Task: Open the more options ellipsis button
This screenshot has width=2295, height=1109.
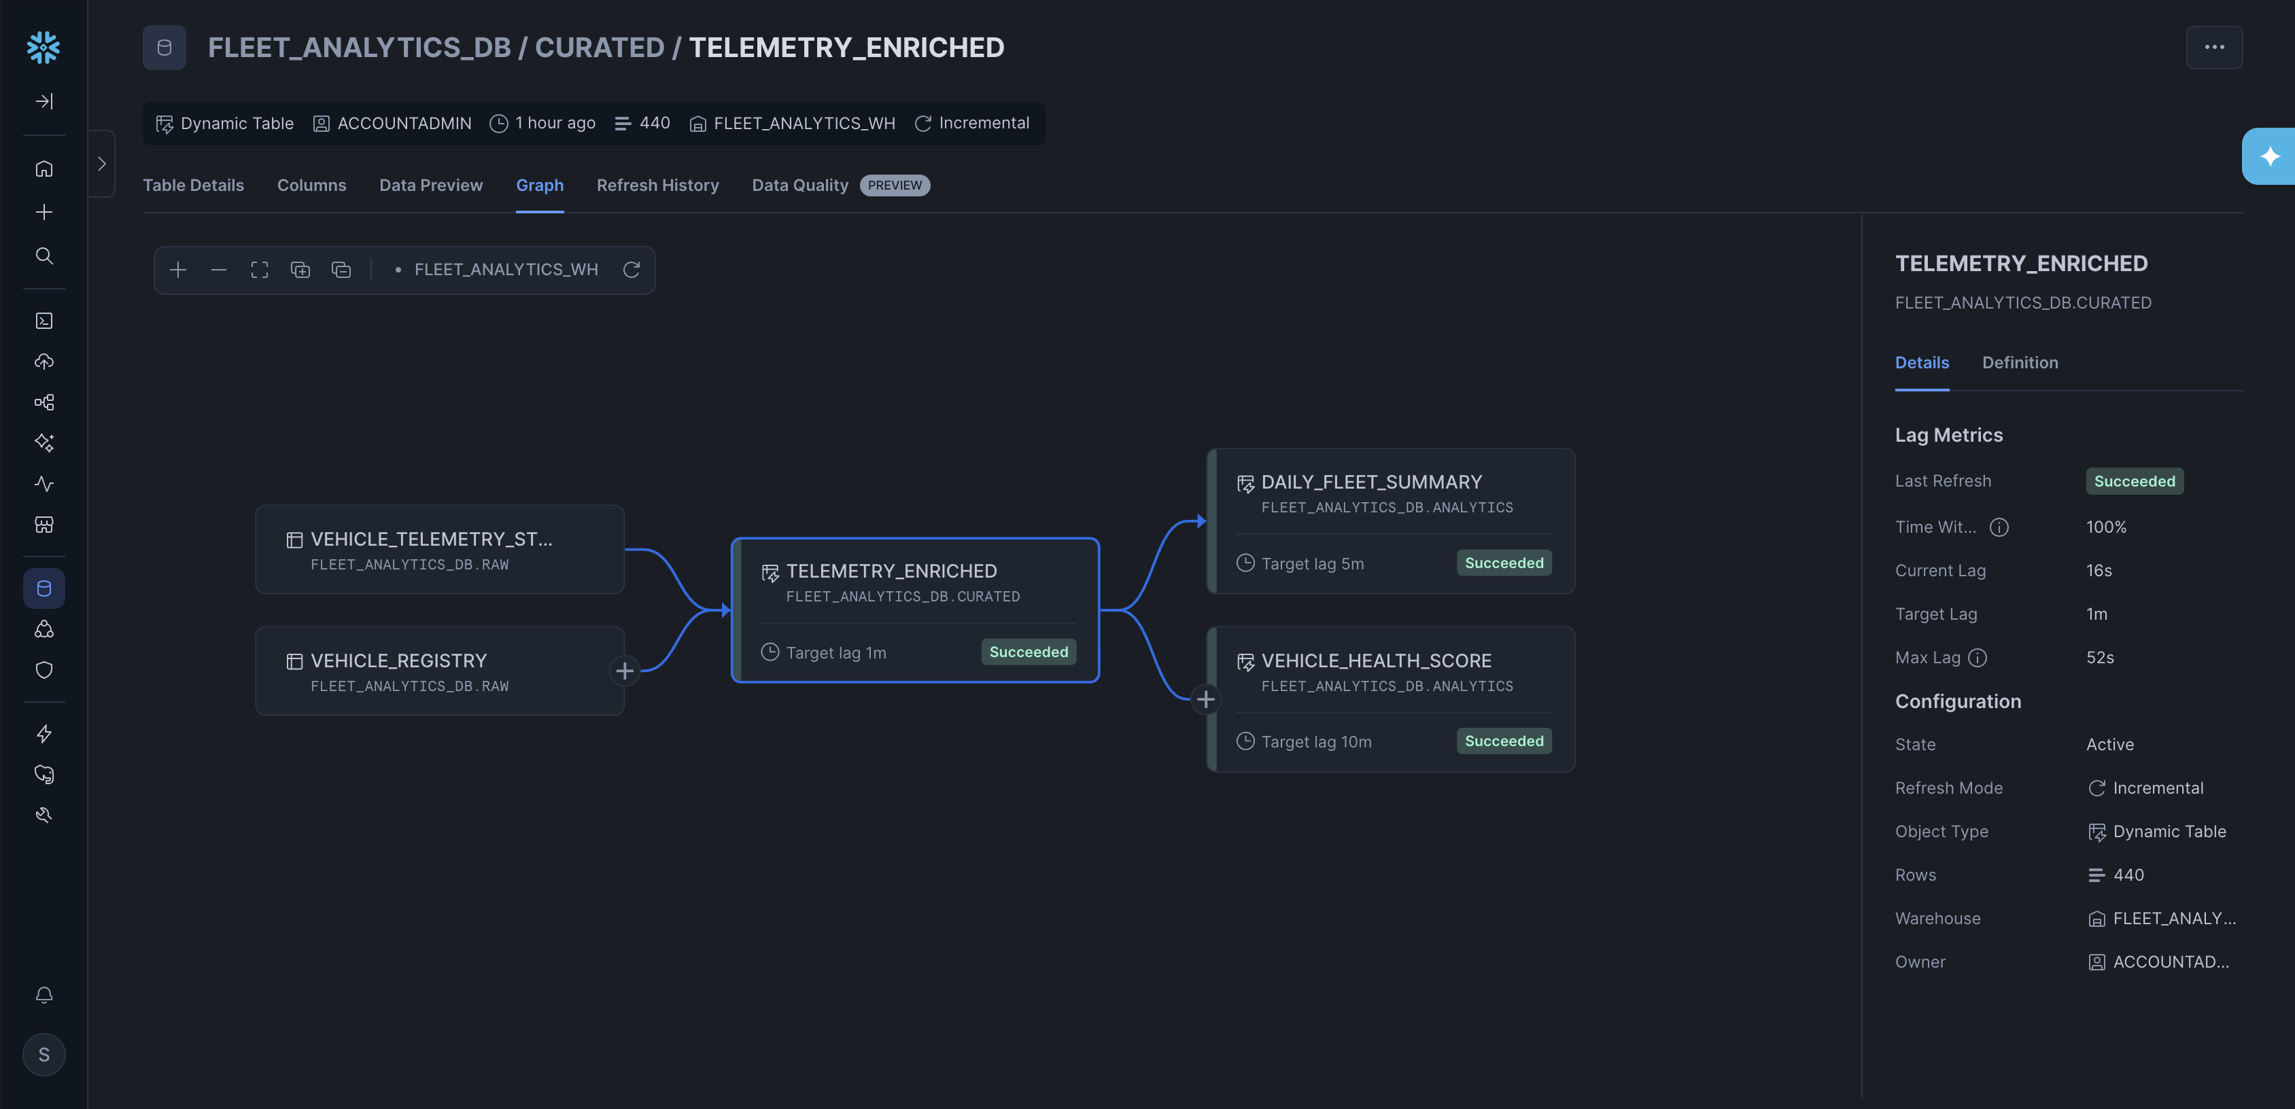Action: [2214, 47]
